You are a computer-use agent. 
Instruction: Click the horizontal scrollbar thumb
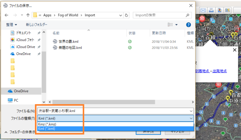pos(104,102)
